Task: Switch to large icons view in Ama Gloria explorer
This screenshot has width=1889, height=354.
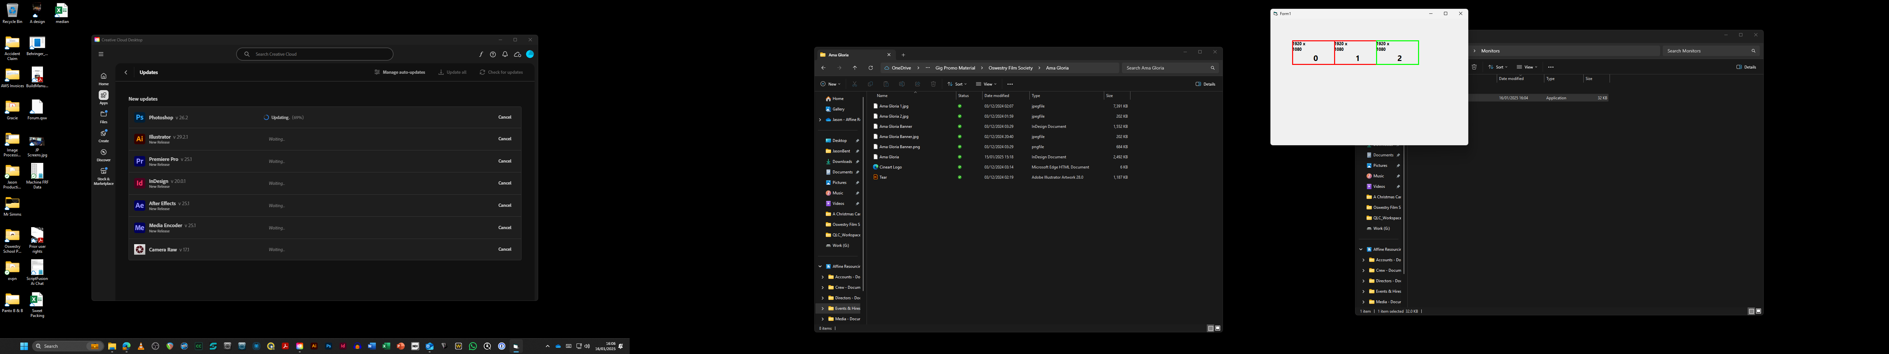Action: 1218,328
